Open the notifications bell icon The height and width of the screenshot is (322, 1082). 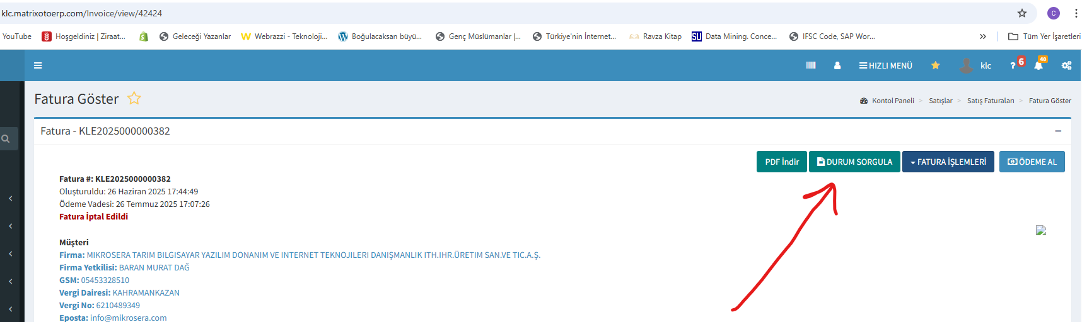click(1038, 65)
